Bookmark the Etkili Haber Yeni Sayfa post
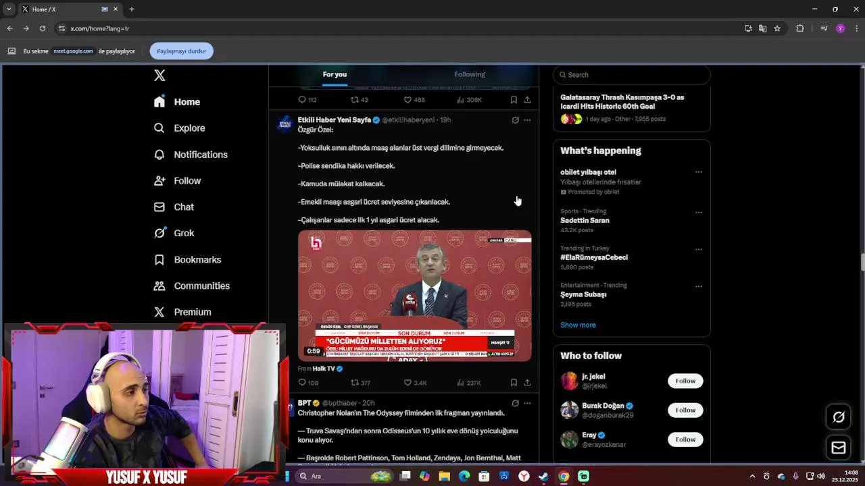 pos(514,383)
